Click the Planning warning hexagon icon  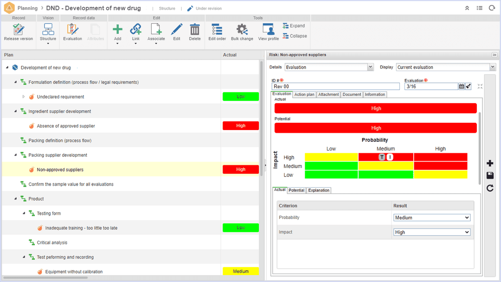[x=9, y=8]
